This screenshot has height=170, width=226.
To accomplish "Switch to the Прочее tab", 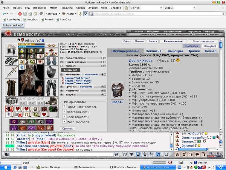I will (x=194, y=51).
